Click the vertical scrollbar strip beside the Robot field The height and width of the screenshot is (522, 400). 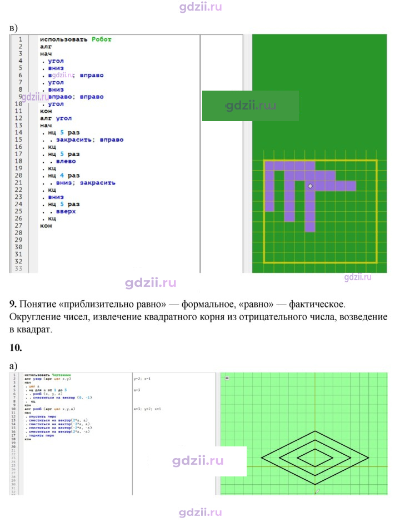(x=247, y=153)
